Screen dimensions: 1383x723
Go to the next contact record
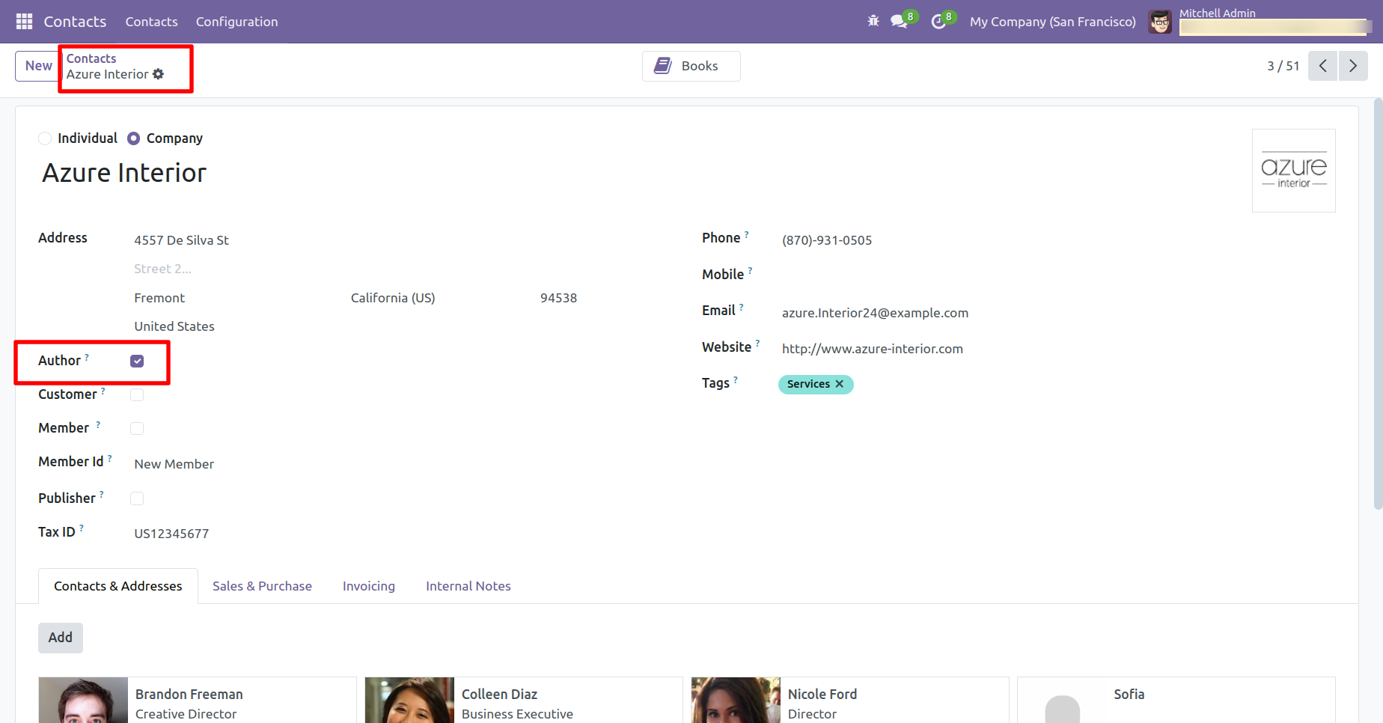pyautogui.click(x=1353, y=66)
